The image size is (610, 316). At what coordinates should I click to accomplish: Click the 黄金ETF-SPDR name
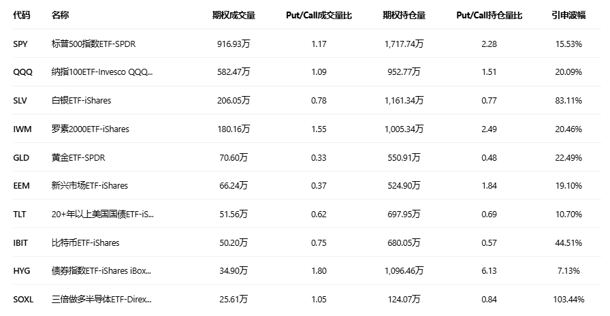[78, 157]
